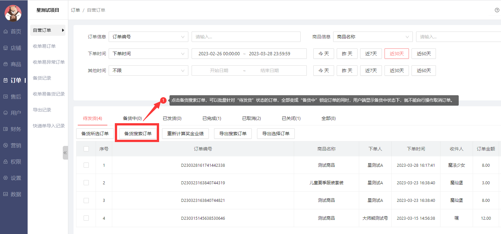Viewport: 501px width, 234px height.
Task: Select the 商品 goods icon in sidebar
Action: [x=6, y=64]
